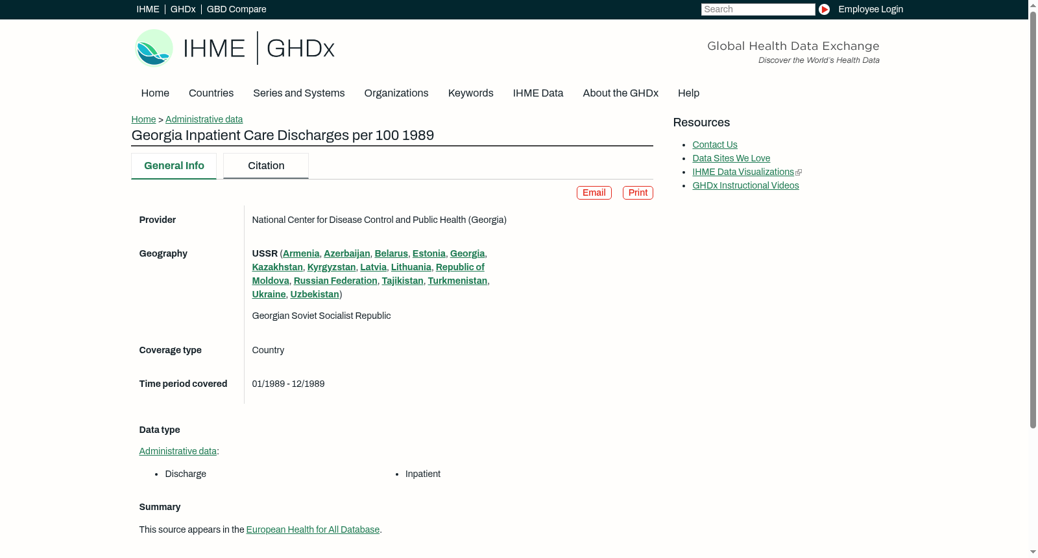The image size is (1038, 558).
Task: Open the Turkmenistan geography link
Action: [457, 281]
